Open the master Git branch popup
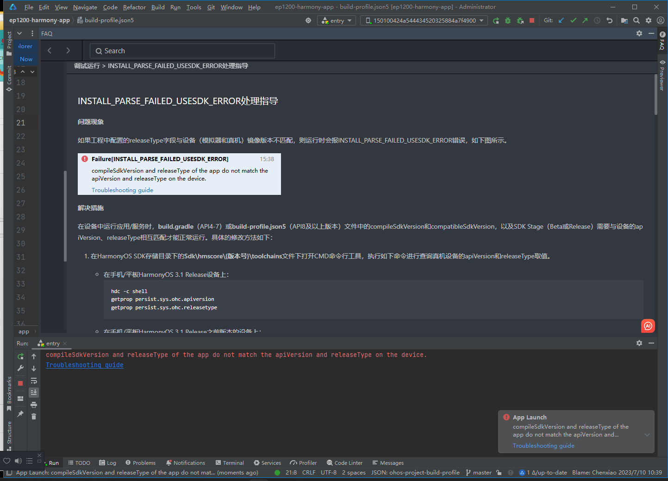The height and width of the screenshot is (481, 668). click(x=479, y=473)
